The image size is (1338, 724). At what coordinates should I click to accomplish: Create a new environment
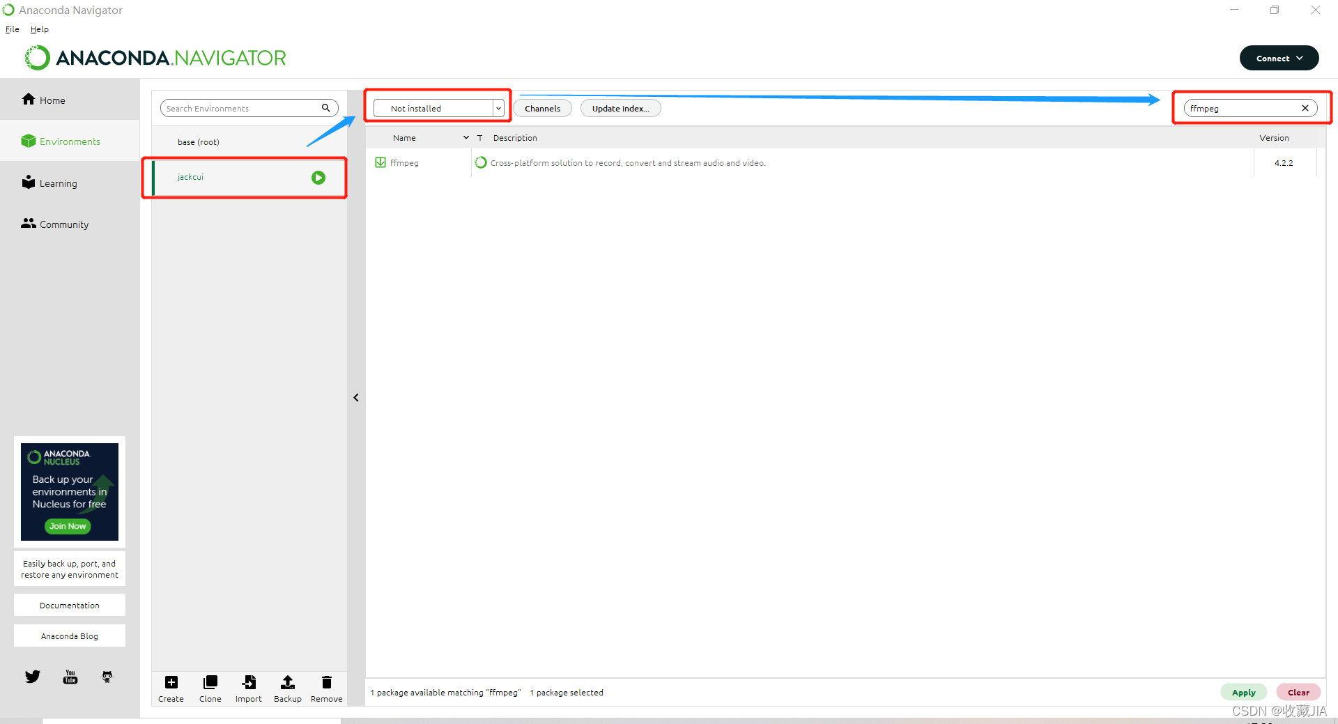click(x=171, y=688)
